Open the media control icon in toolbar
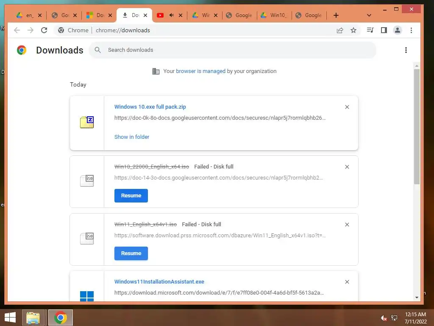The width and height of the screenshot is (434, 326). (370, 30)
